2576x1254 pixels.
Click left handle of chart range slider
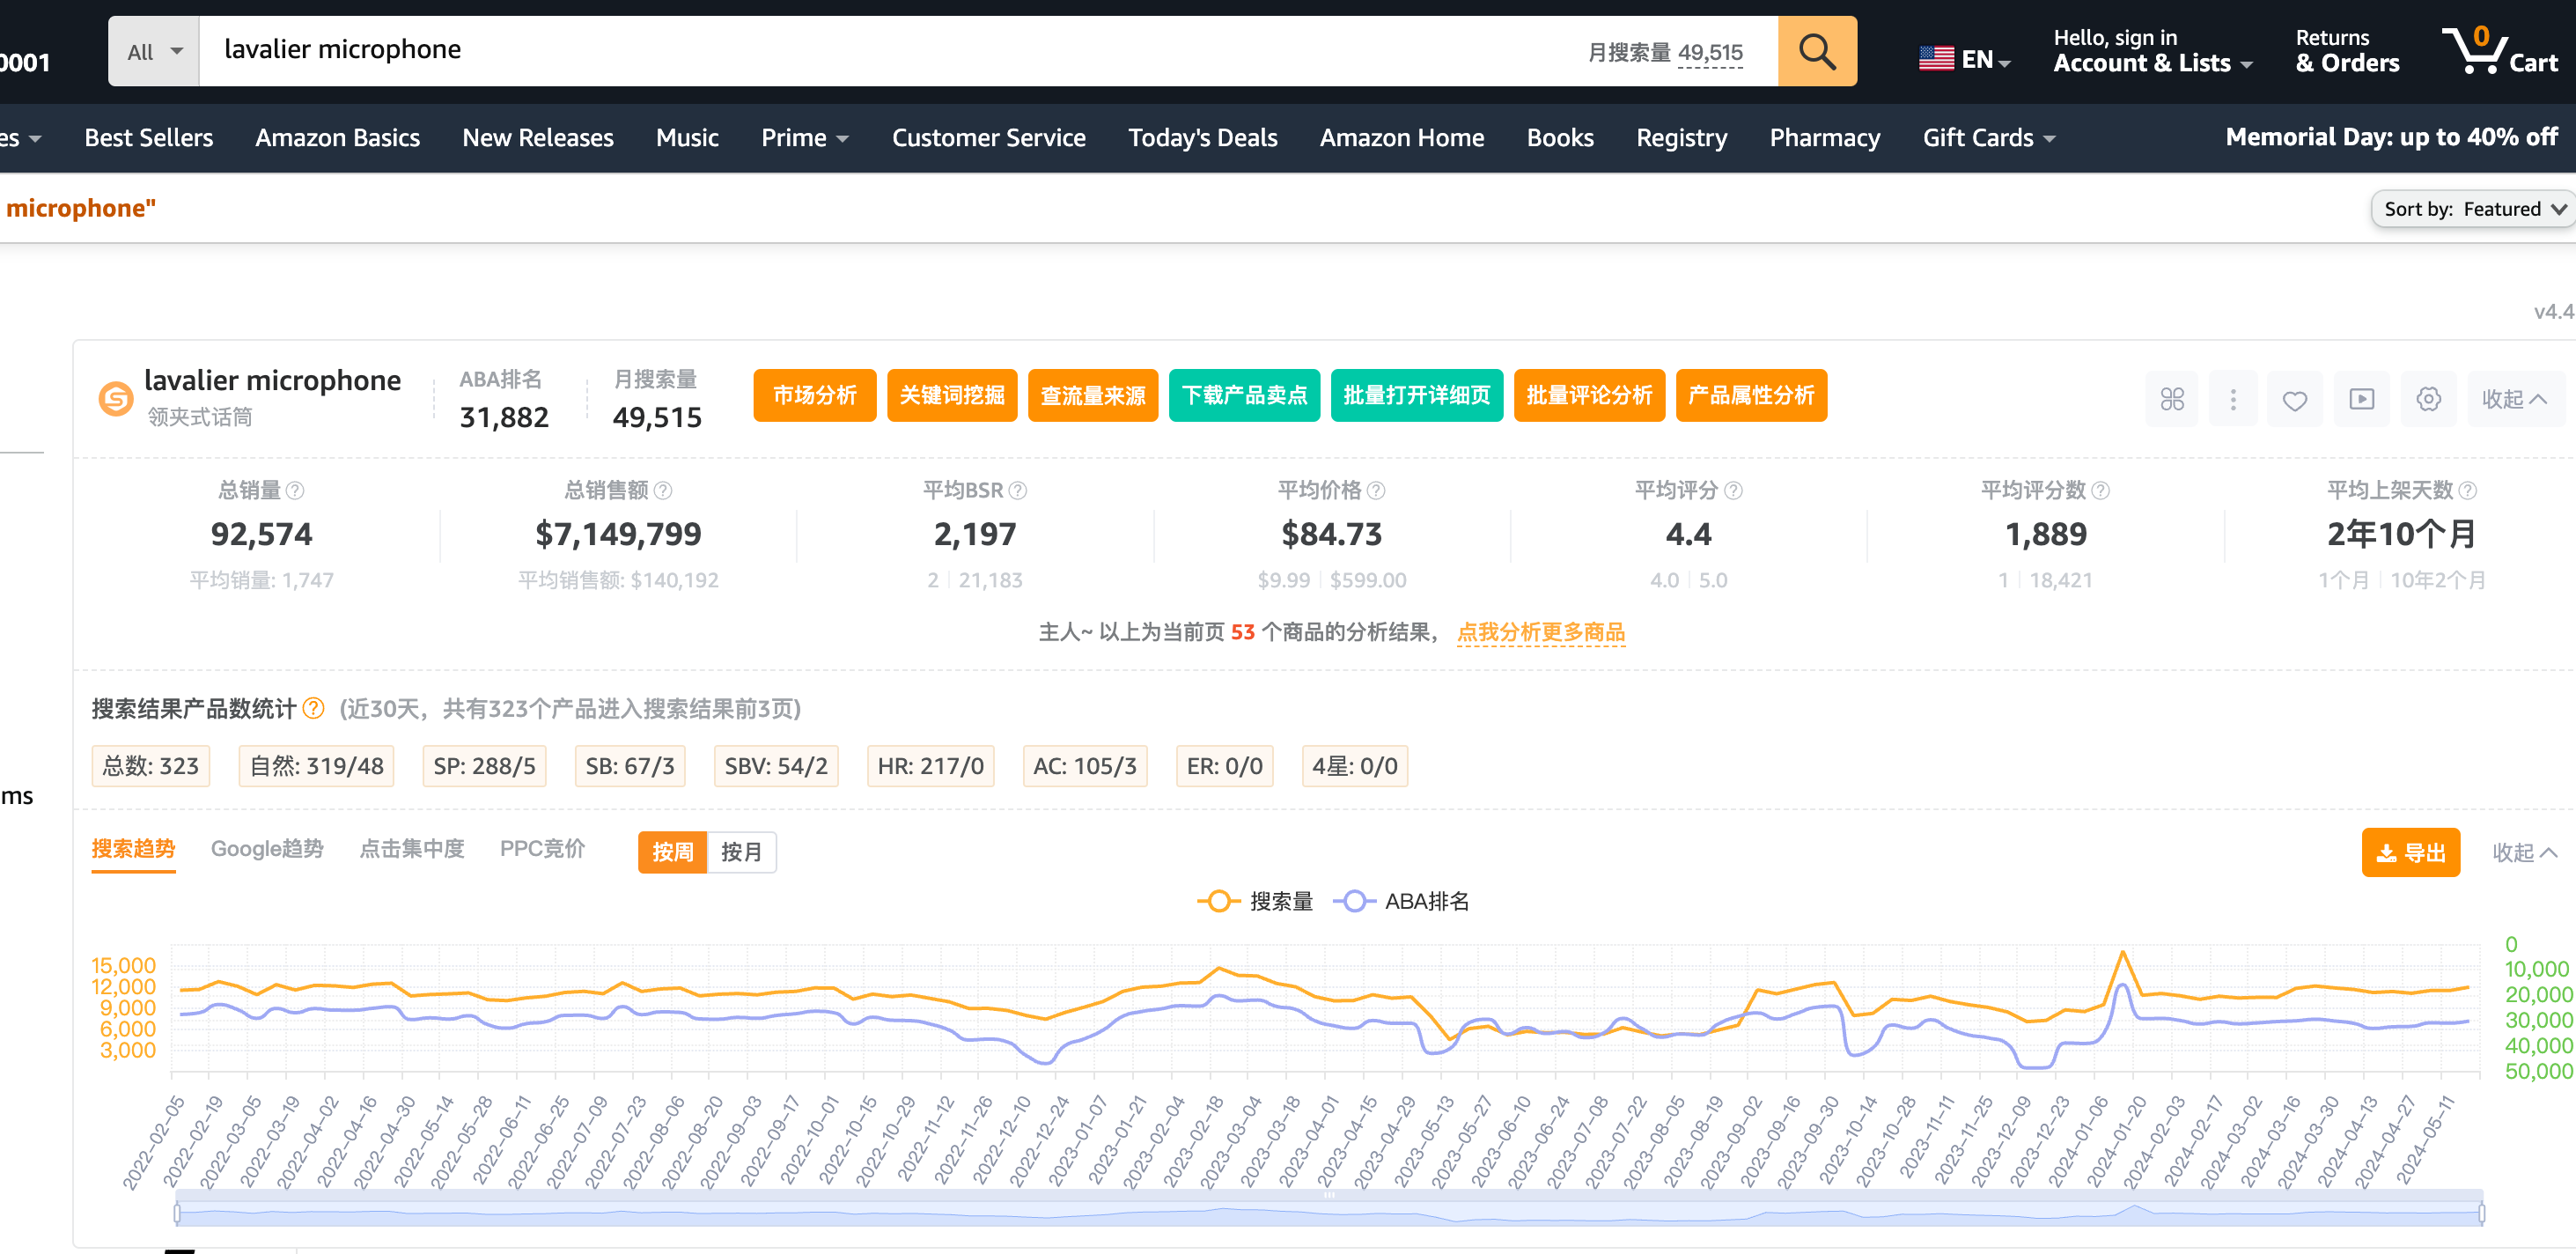[177, 1214]
